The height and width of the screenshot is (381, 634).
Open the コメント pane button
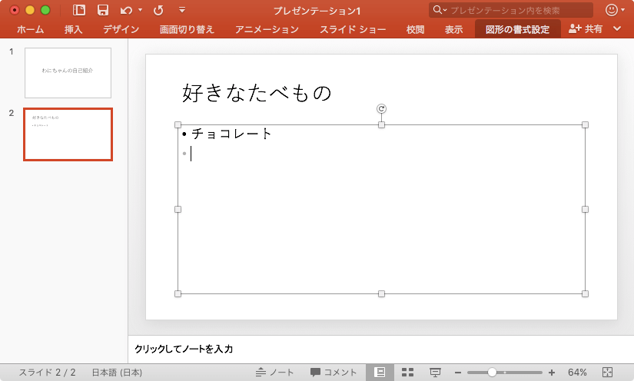click(x=334, y=373)
